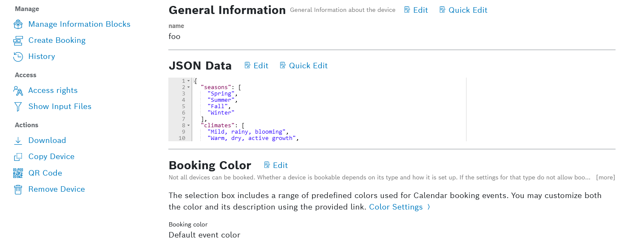Open Quick Edit for JSON Data
Viewport: 630px width, 246px height.
pos(304,65)
